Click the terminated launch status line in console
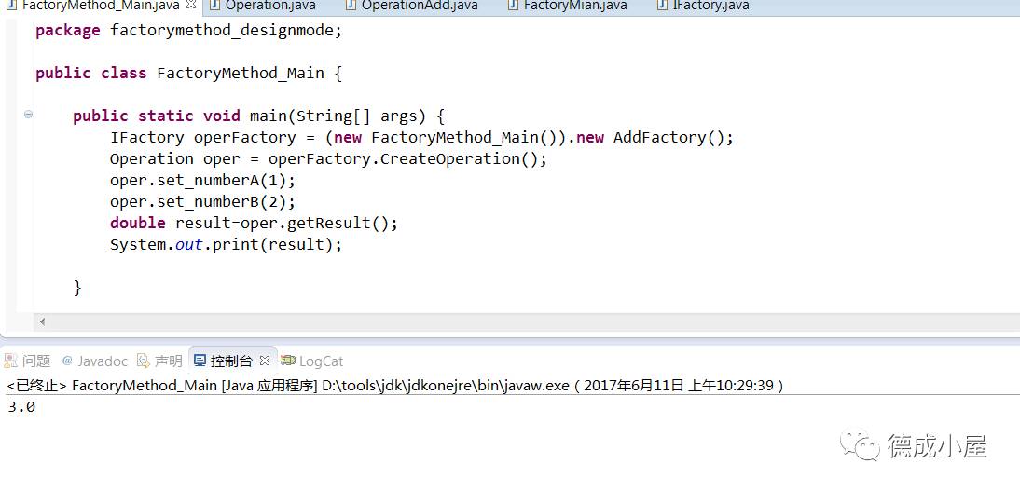1020x491 pixels. [395, 386]
